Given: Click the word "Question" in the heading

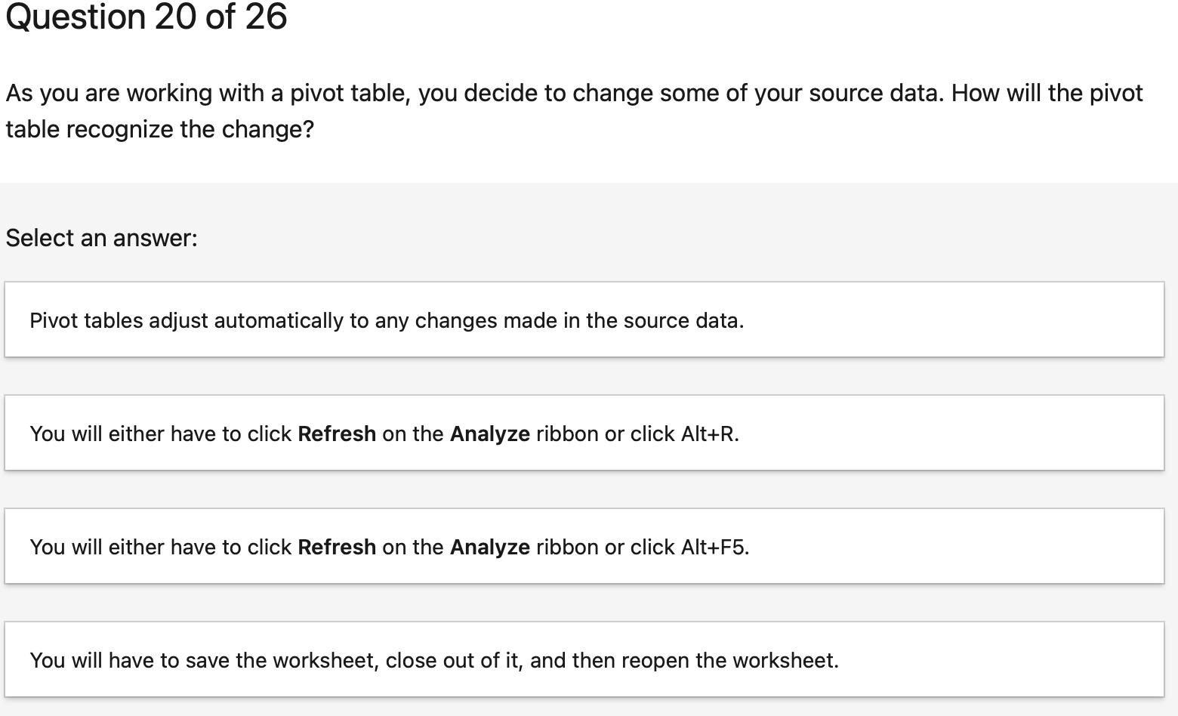Looking at the screenshot, I should 76,17.
